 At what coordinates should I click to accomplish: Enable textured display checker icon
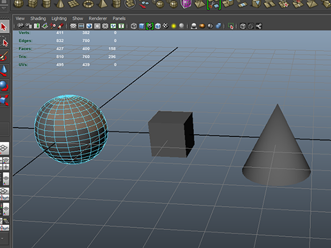[x=165, y=26]
